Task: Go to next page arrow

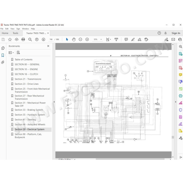Action: 43,39
